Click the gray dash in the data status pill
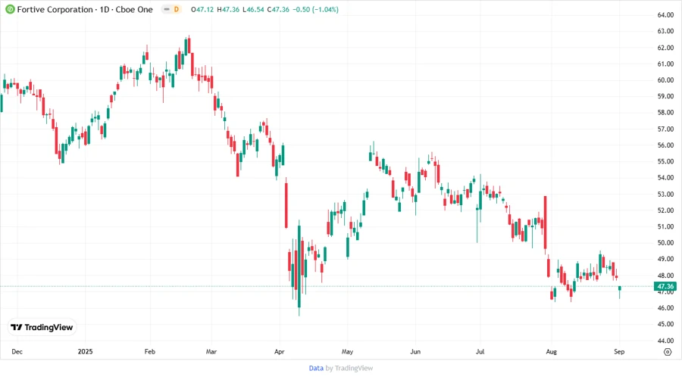Viewport: 682px width, 377px height. coord(167,9)
